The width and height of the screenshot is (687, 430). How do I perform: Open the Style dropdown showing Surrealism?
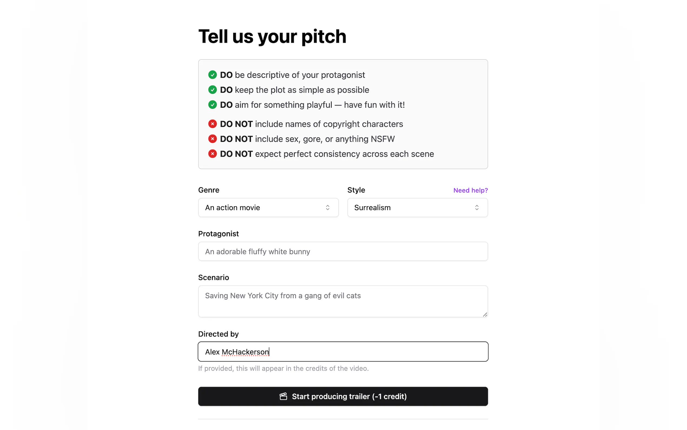(x=418, y=208)
